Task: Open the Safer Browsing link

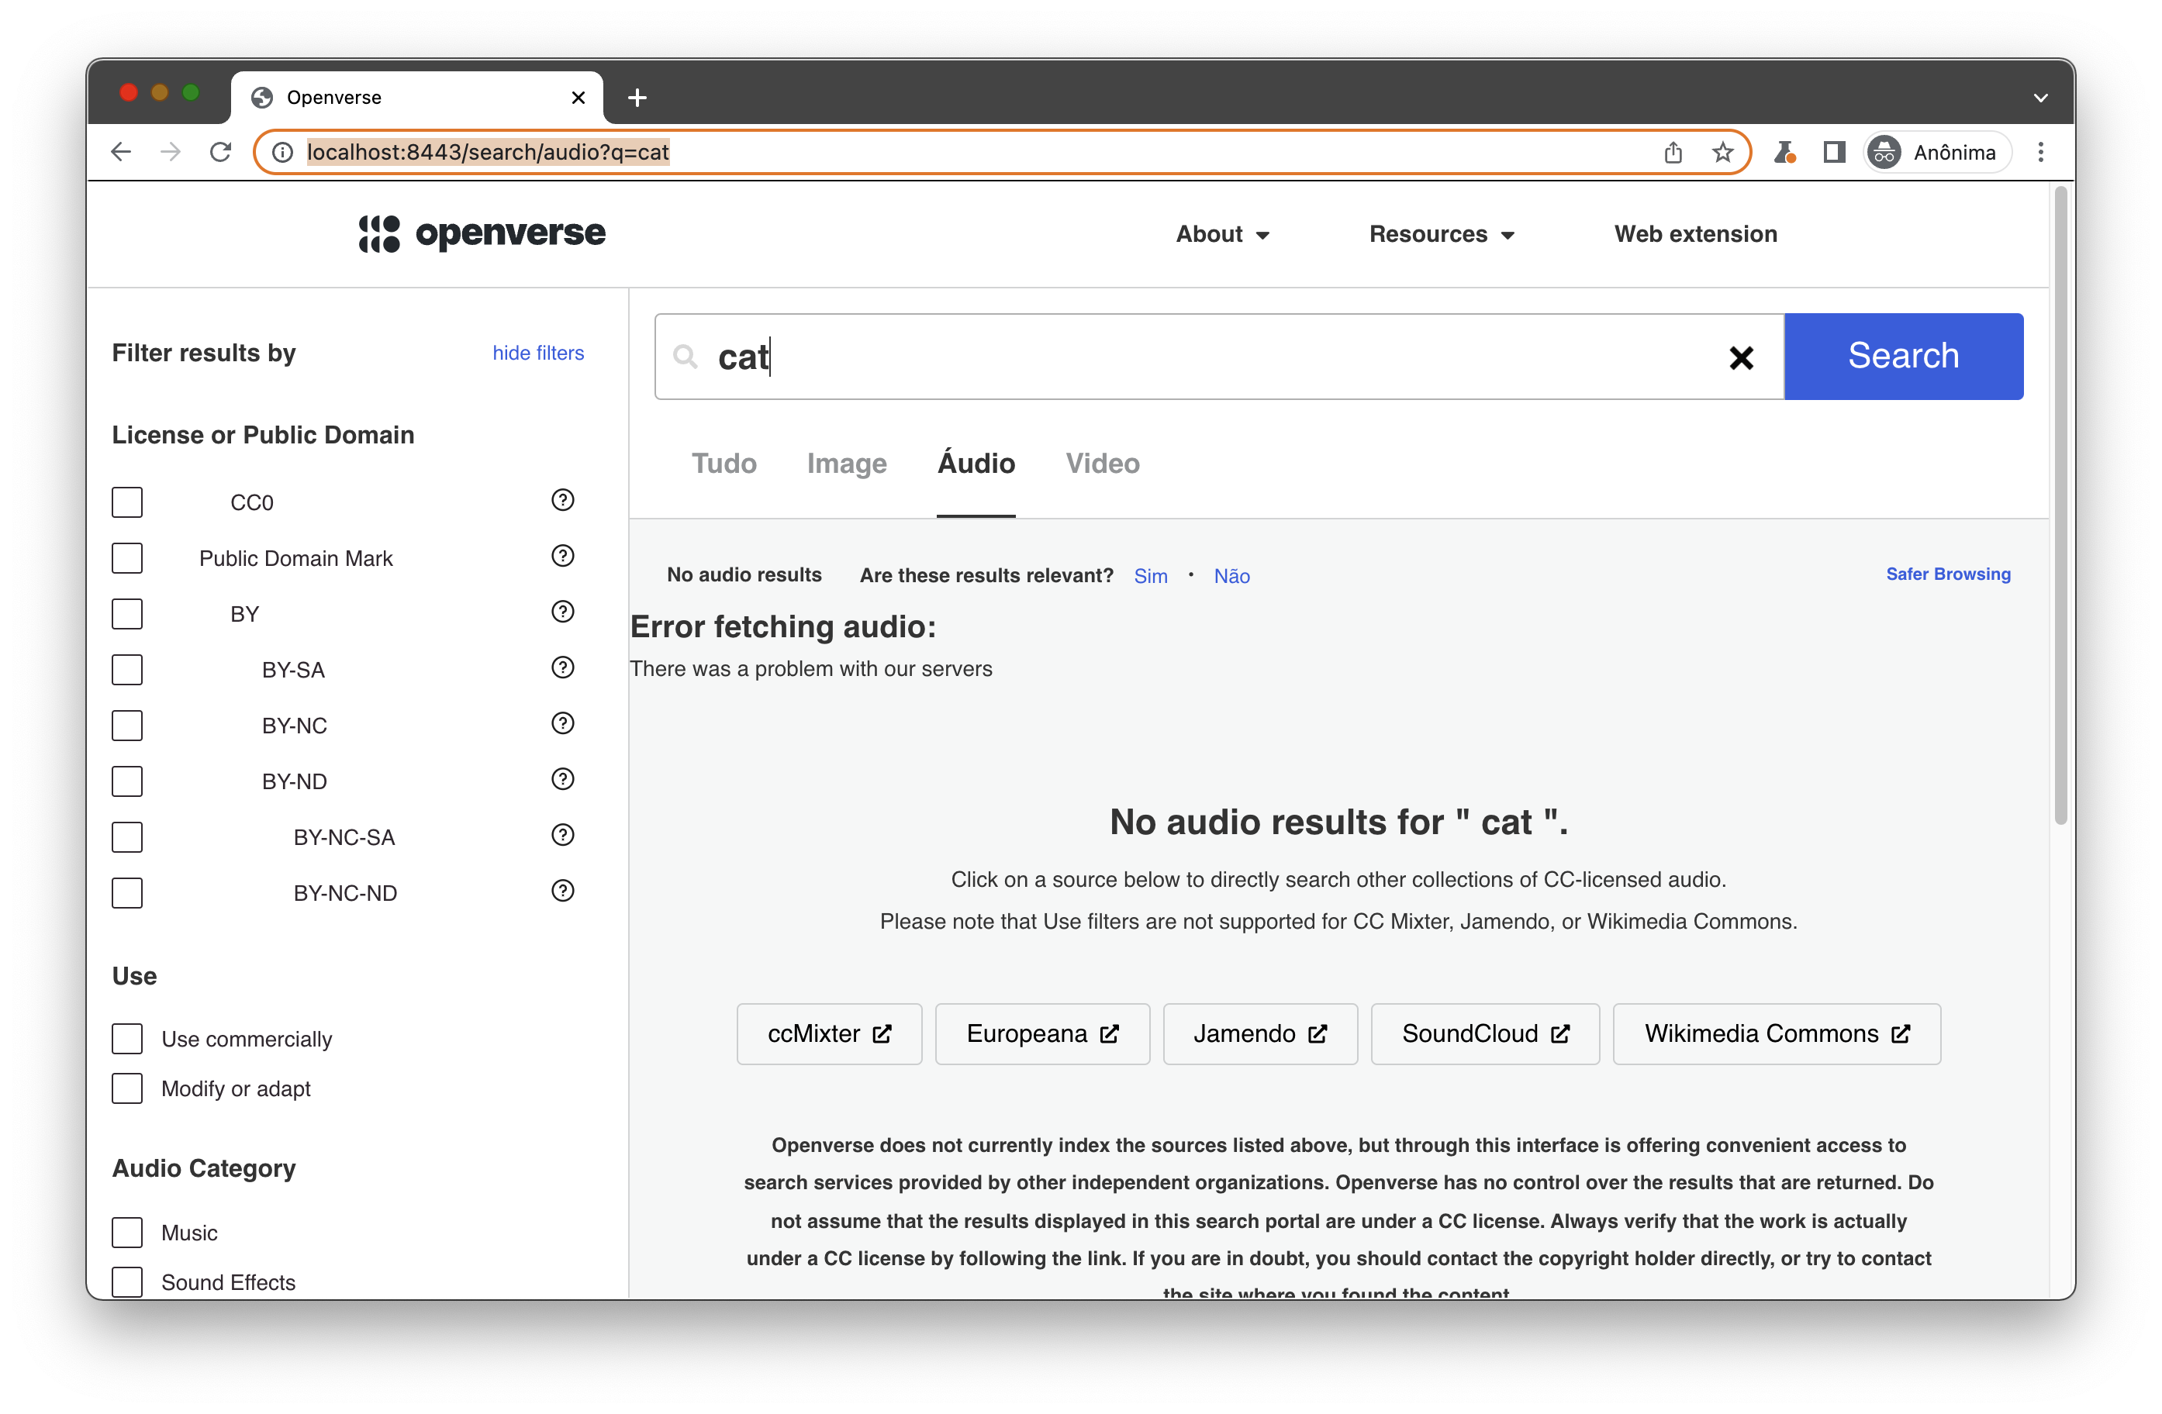Action: 1948,574
